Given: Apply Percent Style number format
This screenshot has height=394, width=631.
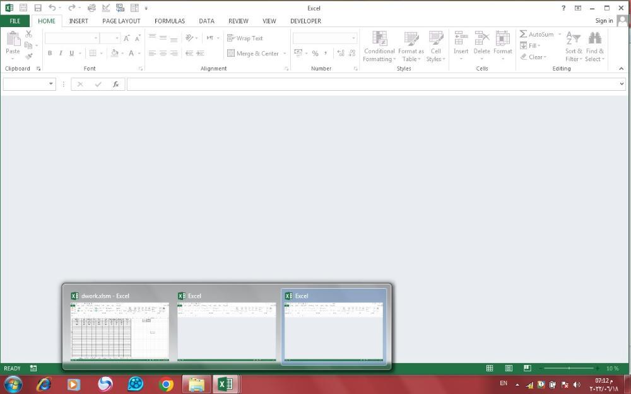Looking at the screenshot, I should (315, 53).
